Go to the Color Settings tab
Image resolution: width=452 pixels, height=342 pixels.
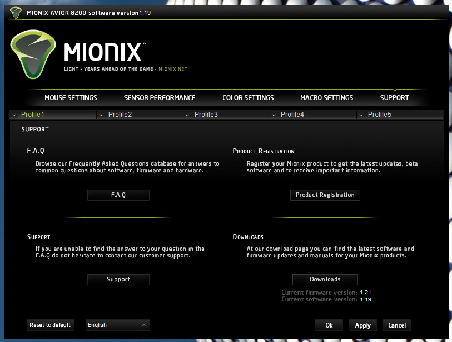[x=248, y=98]
